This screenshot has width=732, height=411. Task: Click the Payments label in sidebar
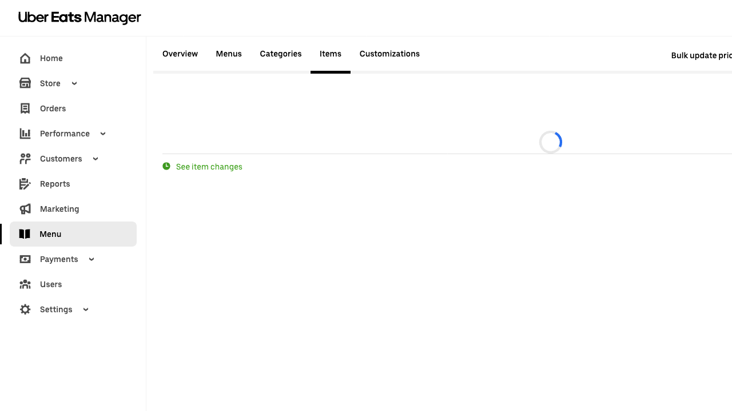(x=59, y=259)
